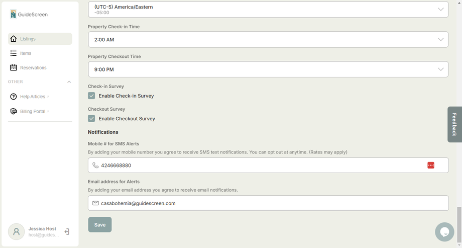Screen dimensions: 462x248
Task: Go to Items in sidebar
Action: coord(26,53)
